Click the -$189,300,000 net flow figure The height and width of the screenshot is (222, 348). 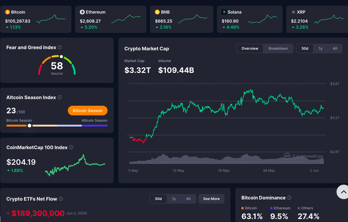[36, 213]
